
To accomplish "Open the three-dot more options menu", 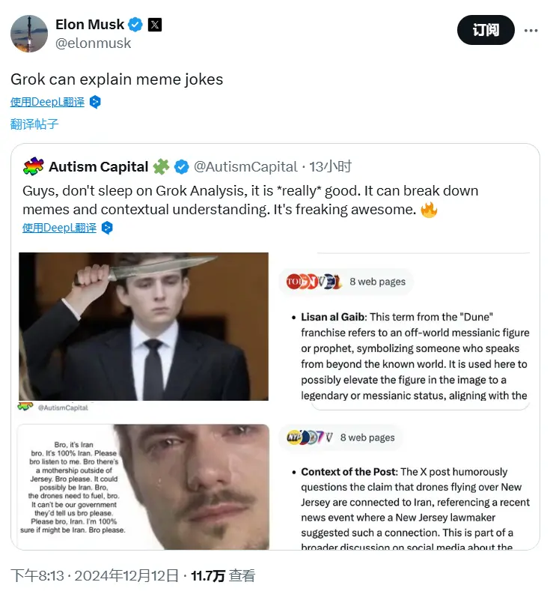I will point(531,30).
